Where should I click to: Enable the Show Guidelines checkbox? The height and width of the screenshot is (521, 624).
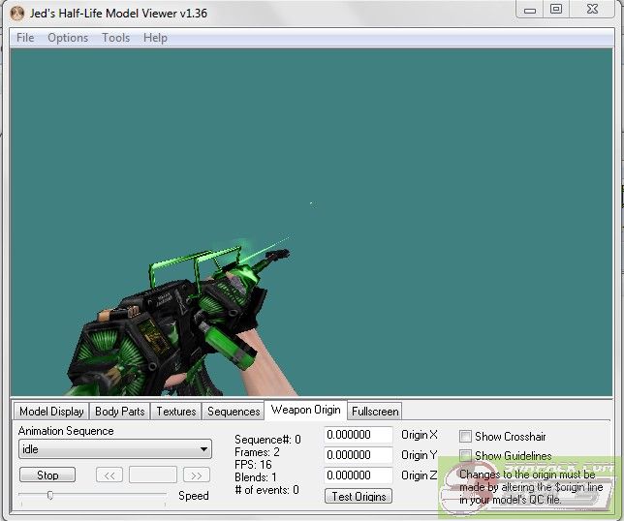465,455
